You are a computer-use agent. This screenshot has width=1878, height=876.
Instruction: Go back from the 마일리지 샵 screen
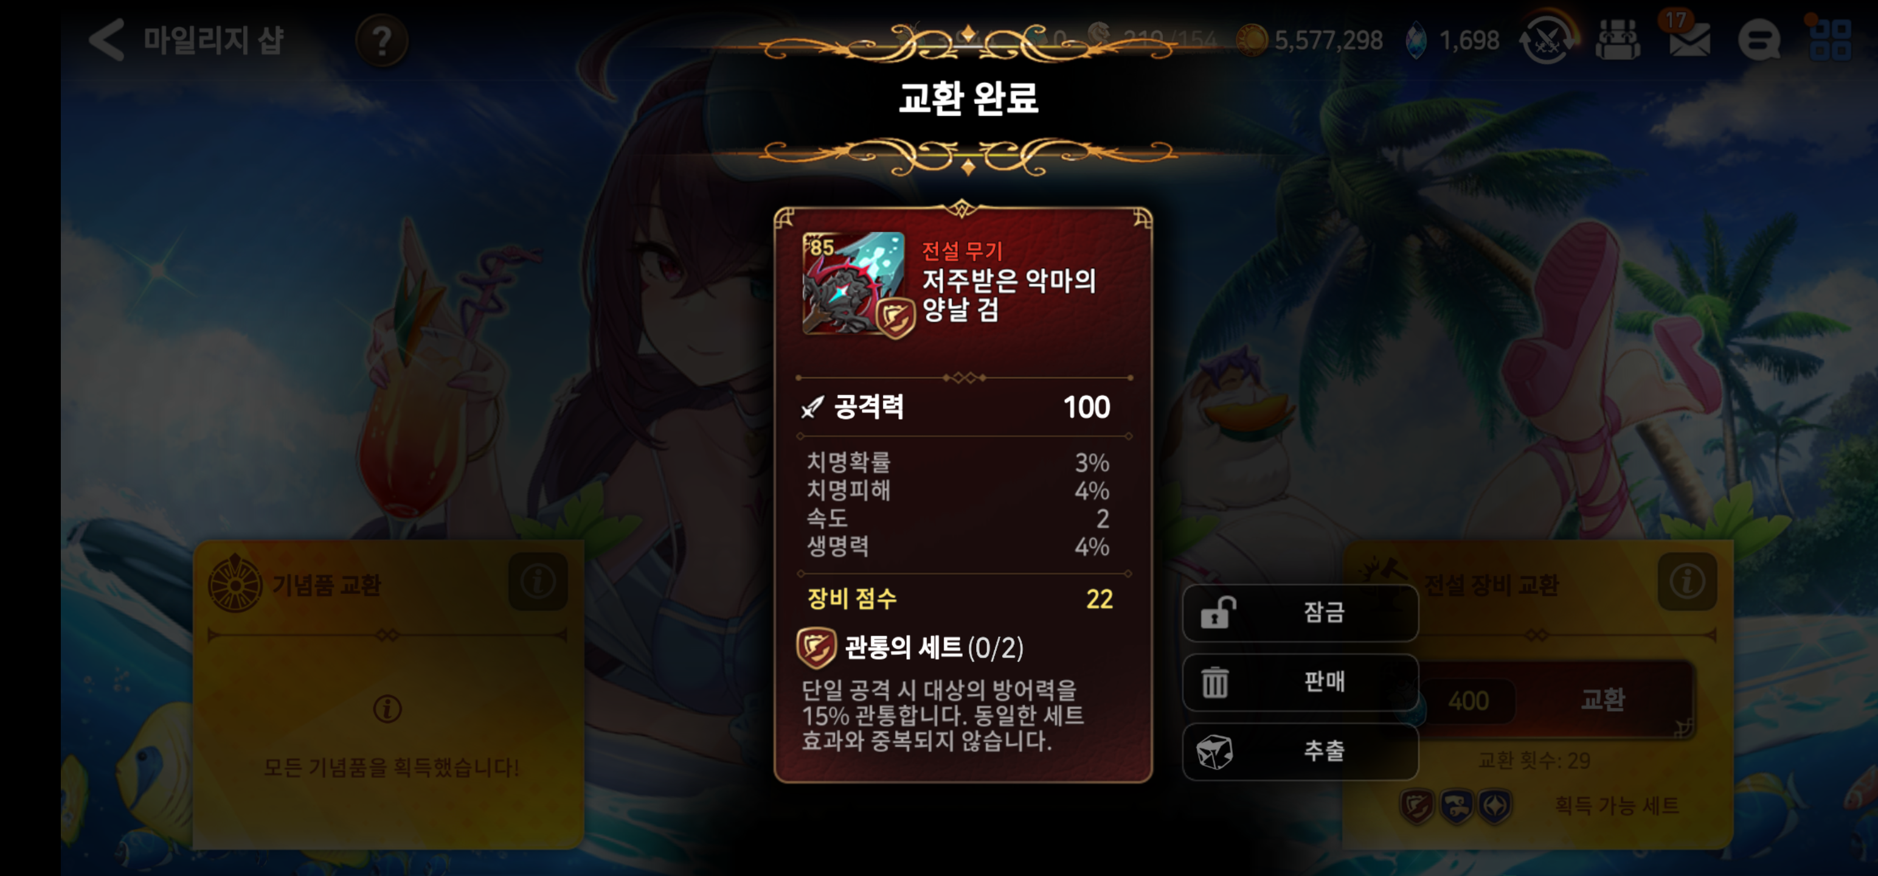tap(107, 40)
